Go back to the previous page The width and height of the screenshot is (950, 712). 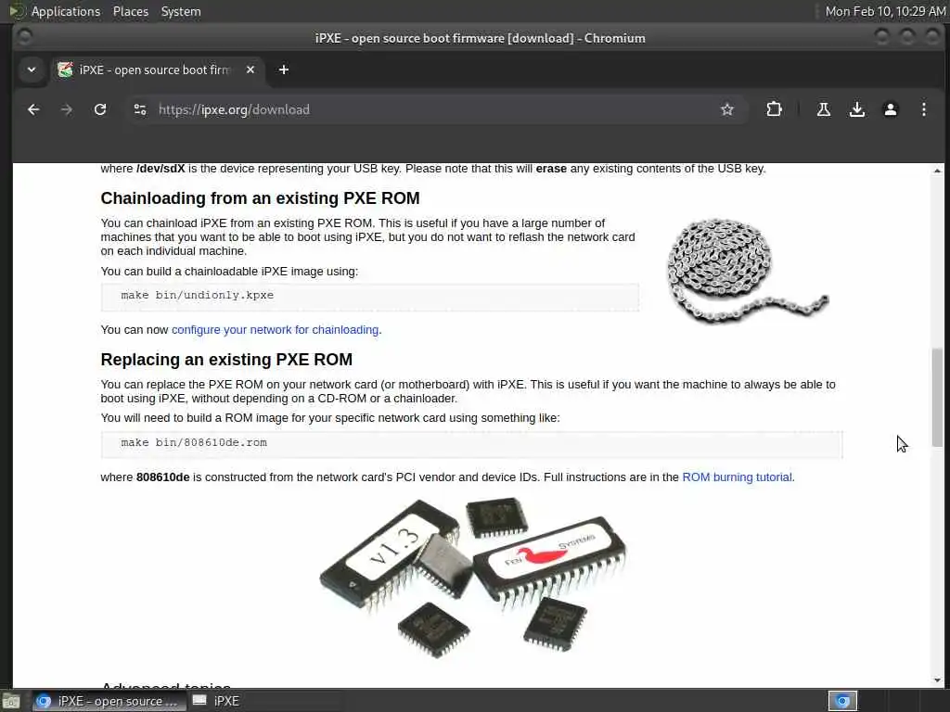click(33, 109)
